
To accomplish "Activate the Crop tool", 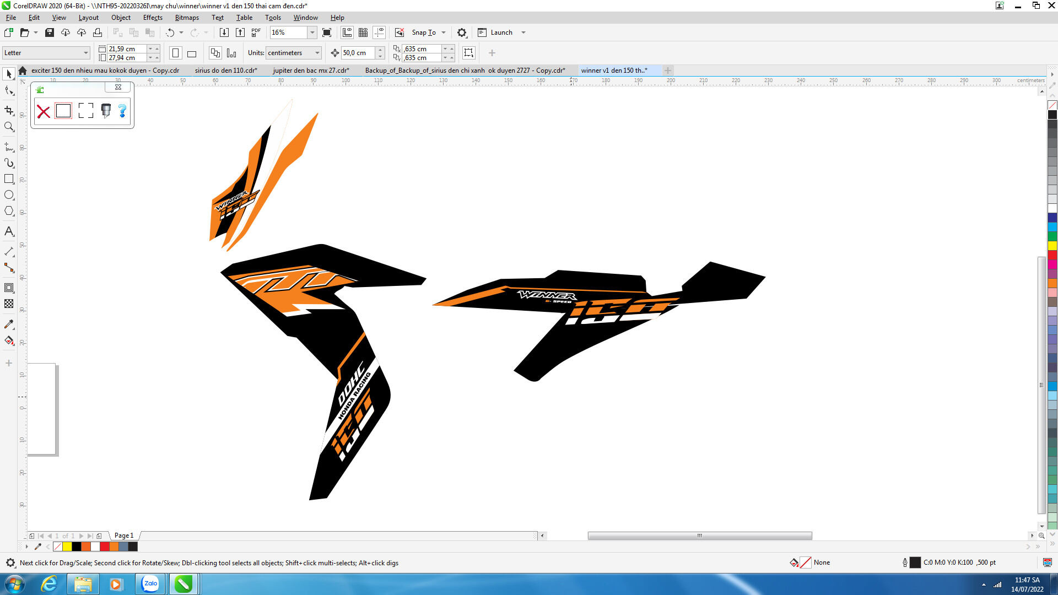I will (x=9, y=110).
